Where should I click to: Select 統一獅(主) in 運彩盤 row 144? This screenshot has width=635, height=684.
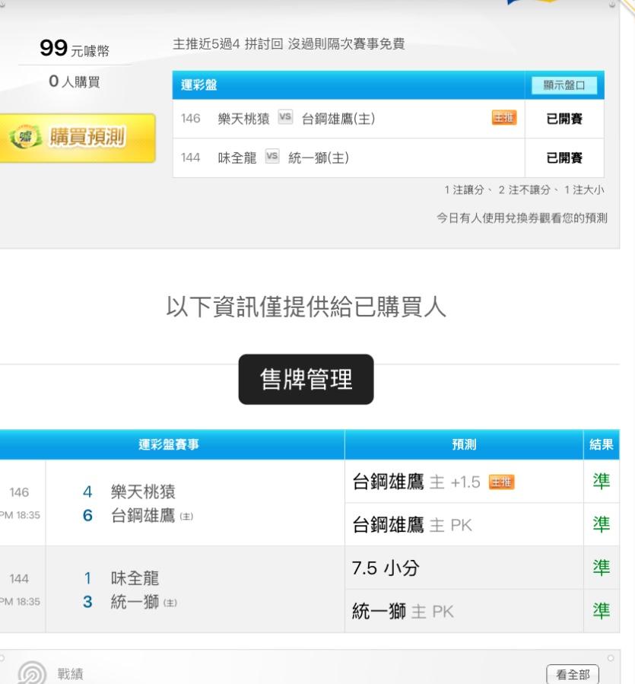click(x=319, y=157)
